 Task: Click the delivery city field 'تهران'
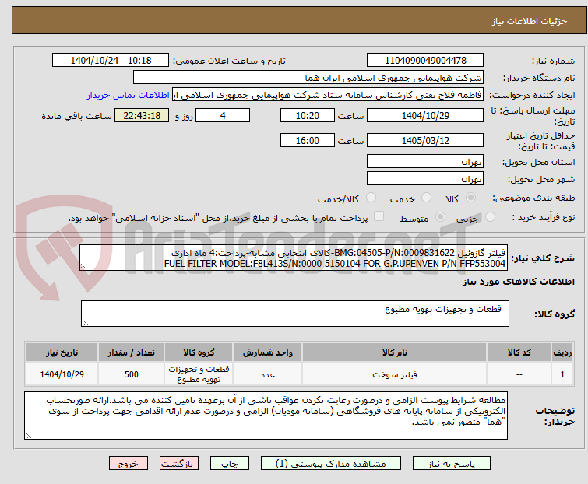[425, 179]
